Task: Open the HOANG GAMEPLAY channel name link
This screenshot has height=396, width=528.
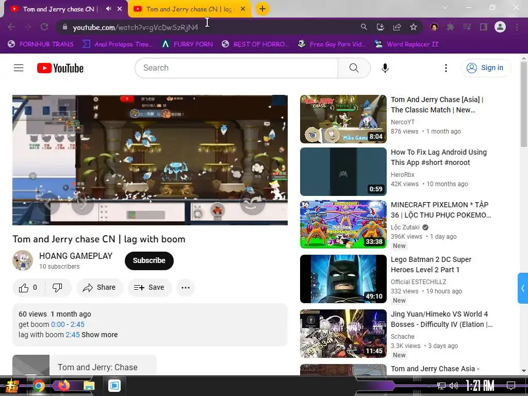Action: click(x=76, y=256)
